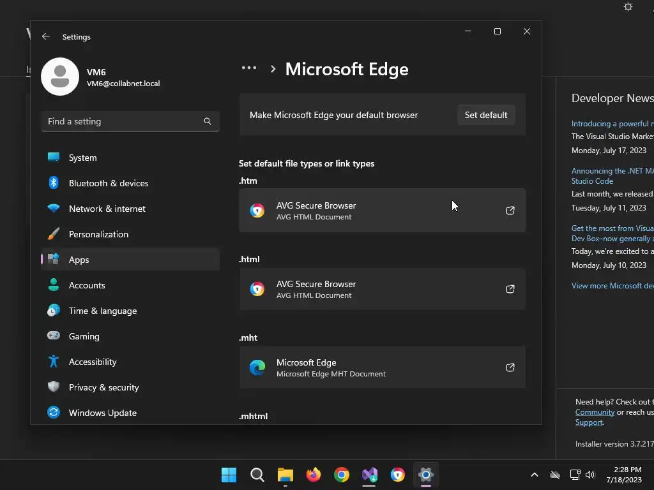Viewport: 654px width, 490px height.
Task: Click the VM6 user avatar
Action: [x=60, y=77]
